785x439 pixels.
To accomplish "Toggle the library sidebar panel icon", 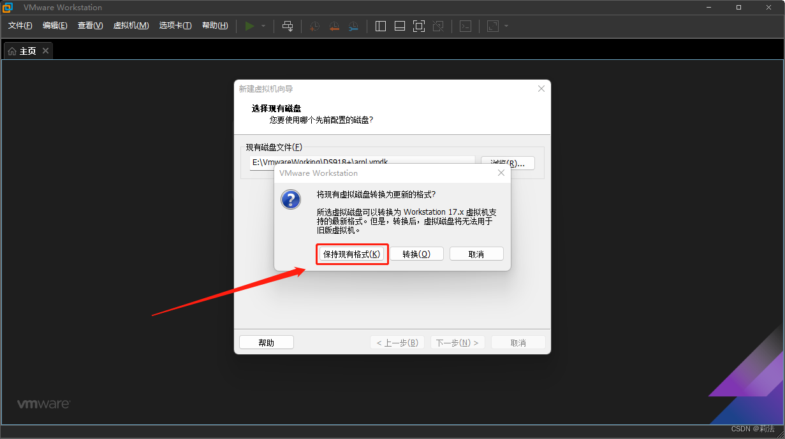I will [x=381, y=26].
